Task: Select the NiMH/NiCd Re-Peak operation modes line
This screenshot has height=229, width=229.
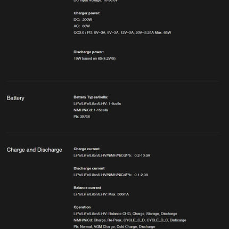Action: (x=130, y=220)
